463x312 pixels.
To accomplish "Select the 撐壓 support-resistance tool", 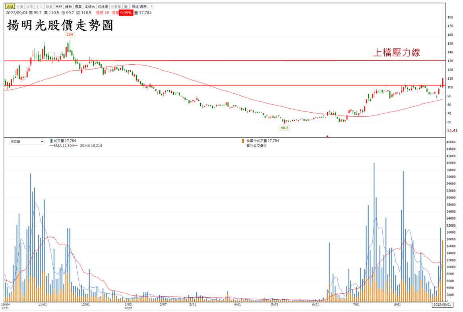I will pos(78,6).
